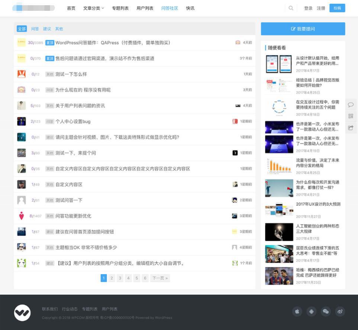Click the search magnifier icon
This screenshot has height=330, width=358.
(291, 8)
